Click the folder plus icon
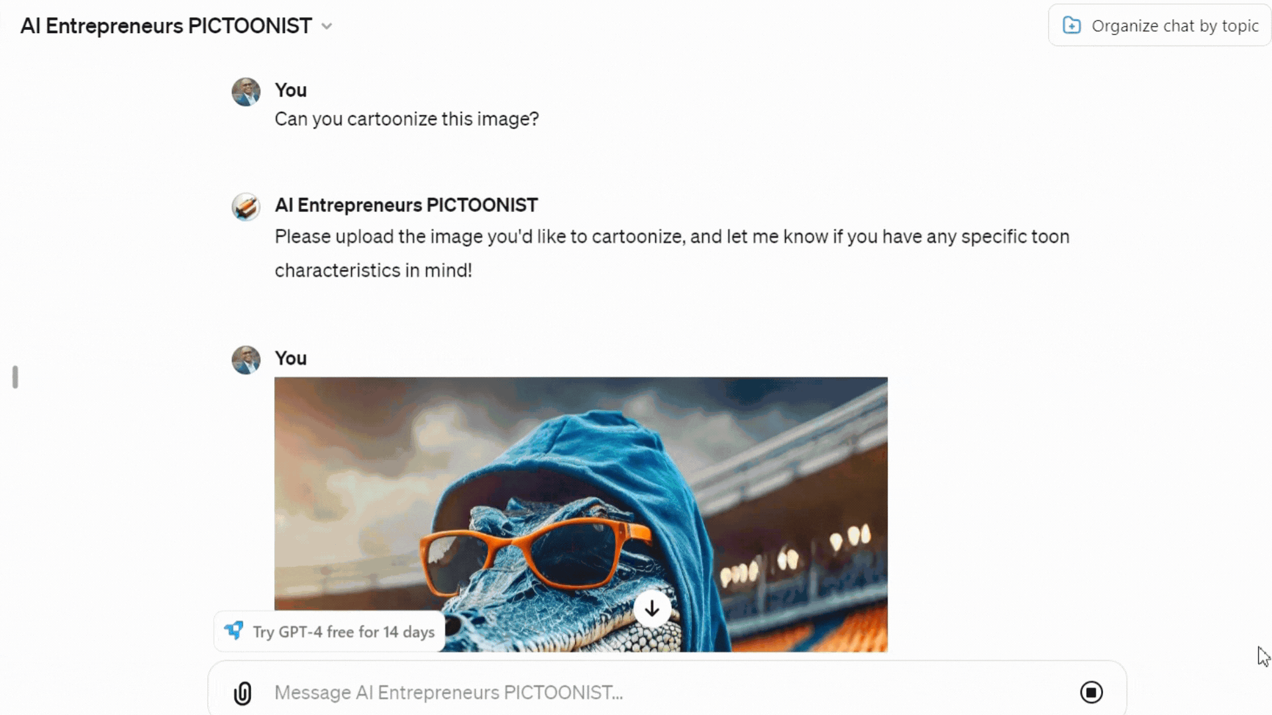The width and height of the screenshot is (1272, 715). pos(1071,26)
